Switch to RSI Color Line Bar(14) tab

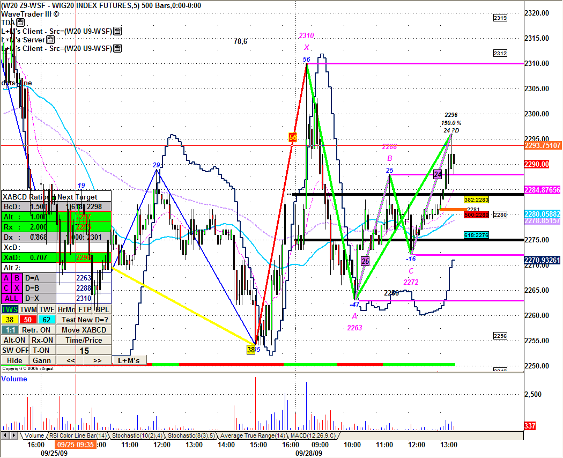78,435
